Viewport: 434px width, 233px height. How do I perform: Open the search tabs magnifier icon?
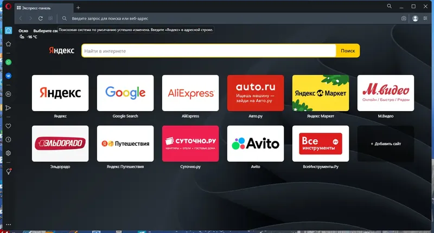pos(389,6)
